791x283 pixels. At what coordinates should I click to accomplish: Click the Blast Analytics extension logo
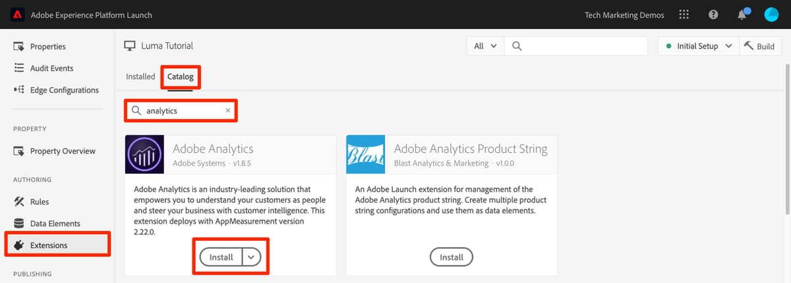(x=366, y=155)
